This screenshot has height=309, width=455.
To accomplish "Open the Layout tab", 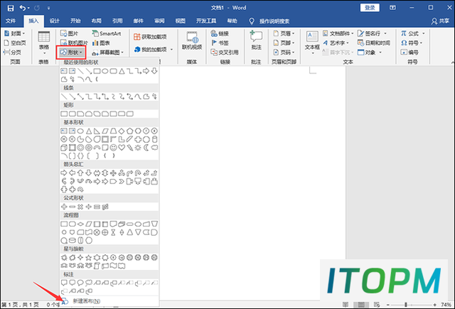I will (x=97, y=21).
